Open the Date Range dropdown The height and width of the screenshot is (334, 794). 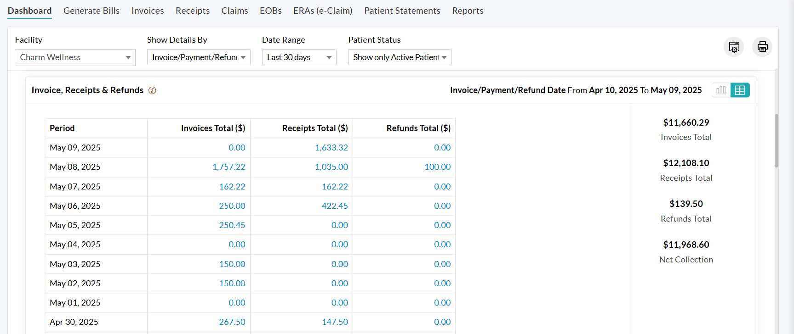pyautogui.click(x=299, y=57)
